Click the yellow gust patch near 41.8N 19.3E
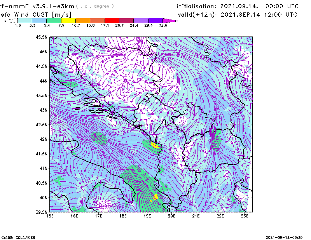The height and width of the screenshot is (240, 311). pos(155,146)
